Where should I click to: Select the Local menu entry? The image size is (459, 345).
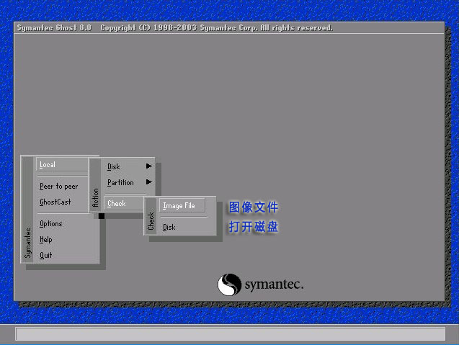[62, 164]
